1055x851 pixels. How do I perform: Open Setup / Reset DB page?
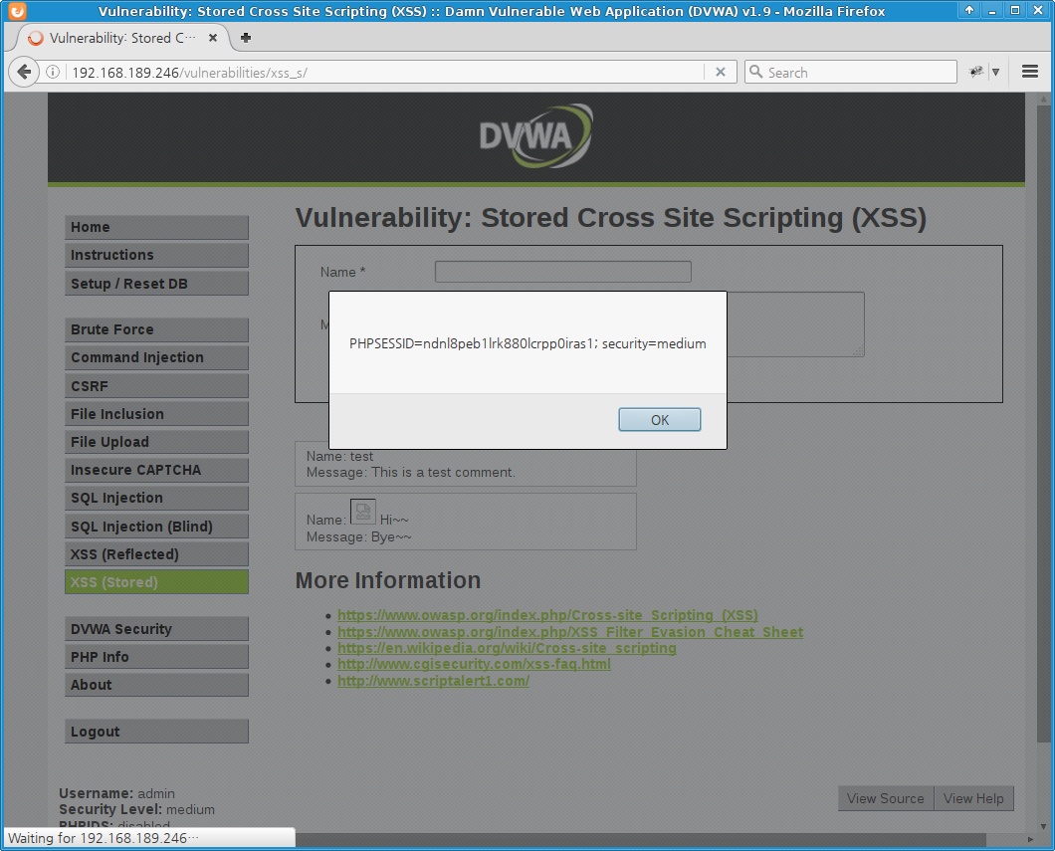[157, 284]
